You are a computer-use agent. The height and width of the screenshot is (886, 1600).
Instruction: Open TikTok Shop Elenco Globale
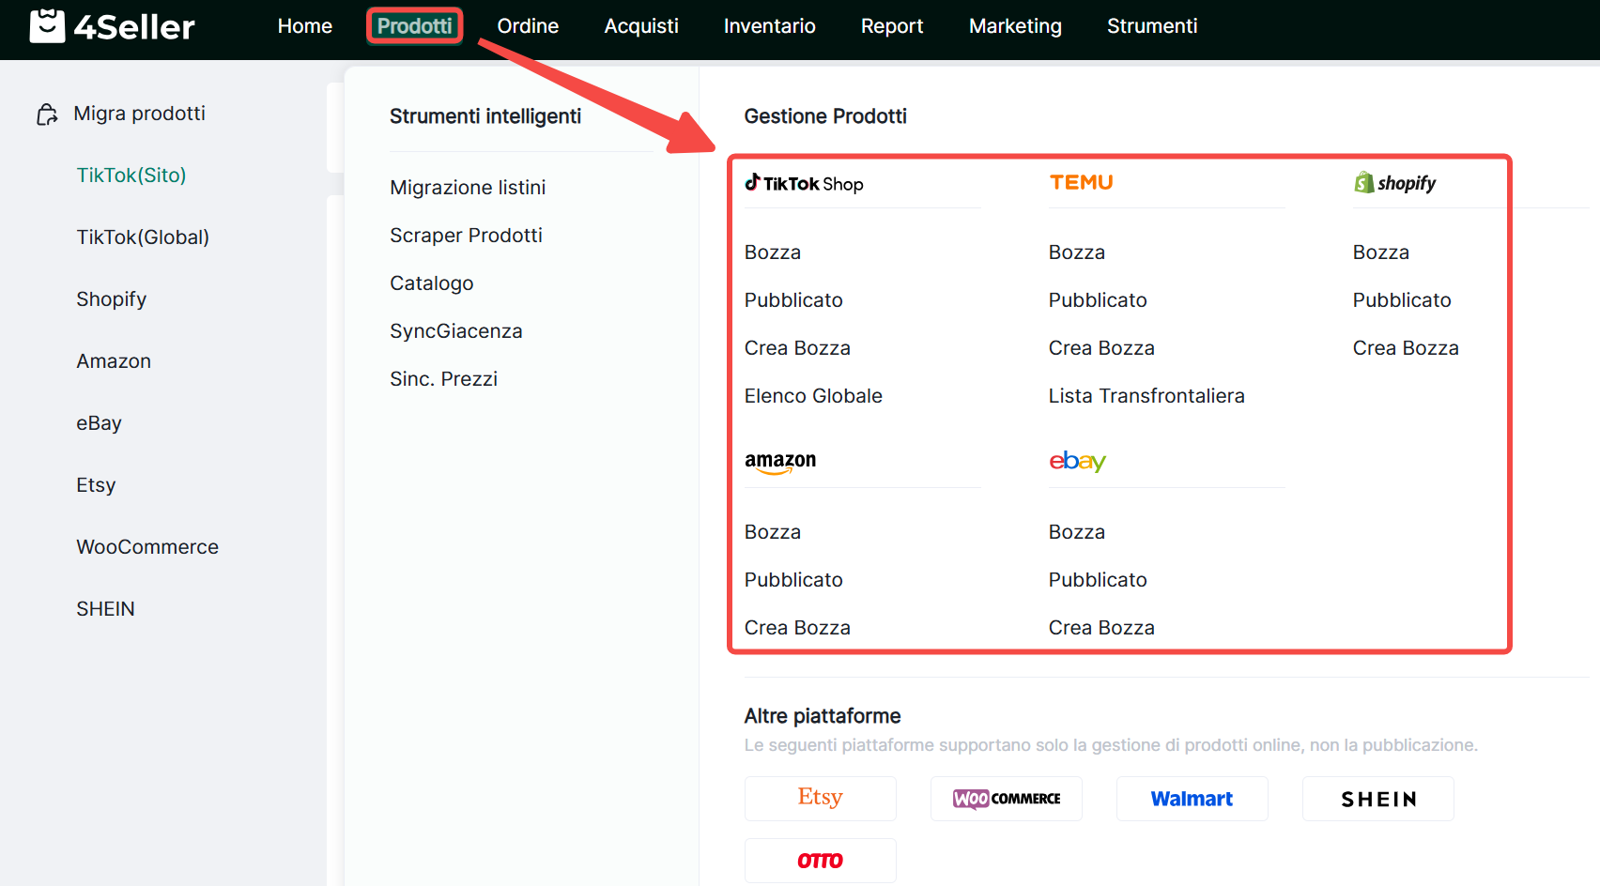coord(813,396)
